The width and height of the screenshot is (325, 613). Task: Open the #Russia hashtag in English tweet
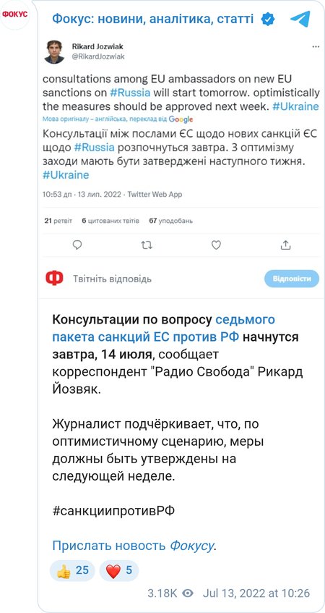pos(129,93)
